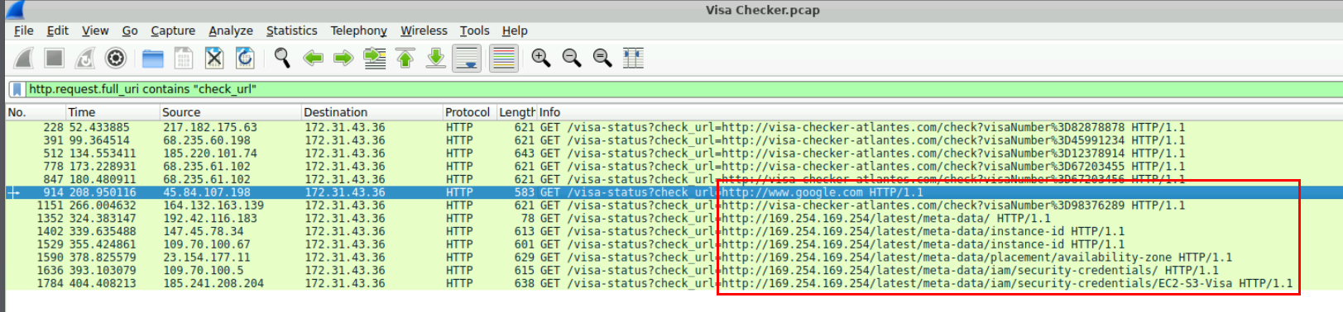This screenshot has height=312, width=1343.
Task: Find a packet magnifier icon
Action: tap(282, 58)
